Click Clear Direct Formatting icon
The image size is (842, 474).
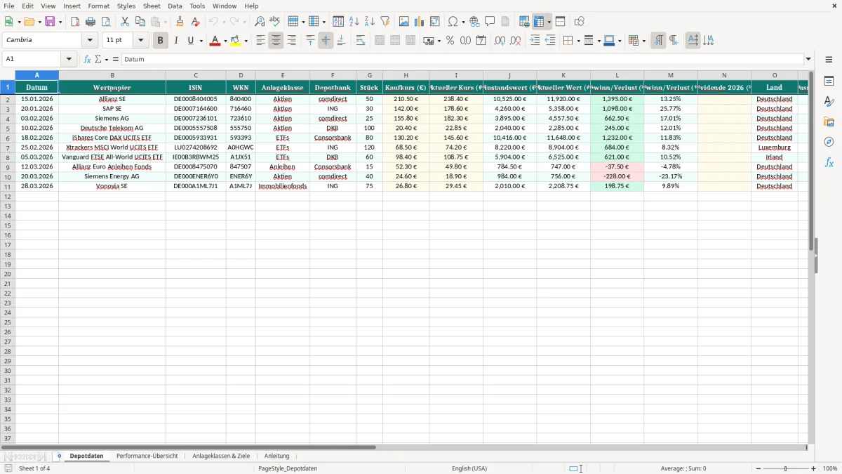coord(196,22)
